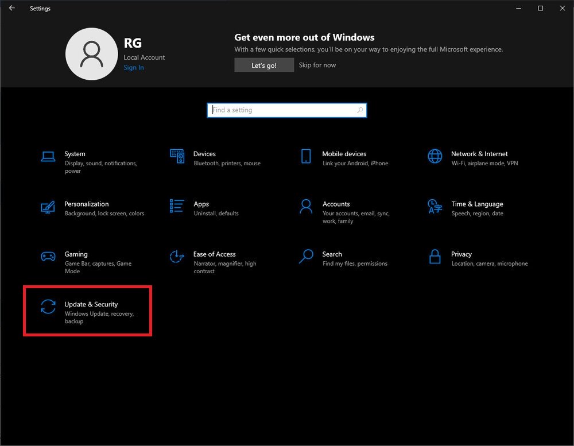This screenshot has width=574, height=446.
Task: Focus the Find a setting search field
Action: point(286,110)
